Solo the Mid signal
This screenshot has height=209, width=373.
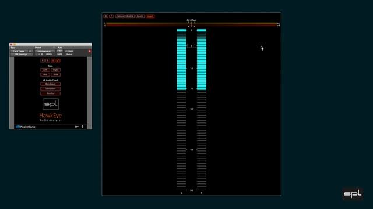(x=45, y=75)
